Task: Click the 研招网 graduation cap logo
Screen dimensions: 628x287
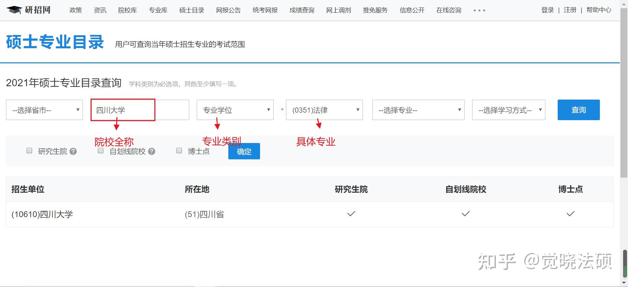Action: click(x=28, y=10)
